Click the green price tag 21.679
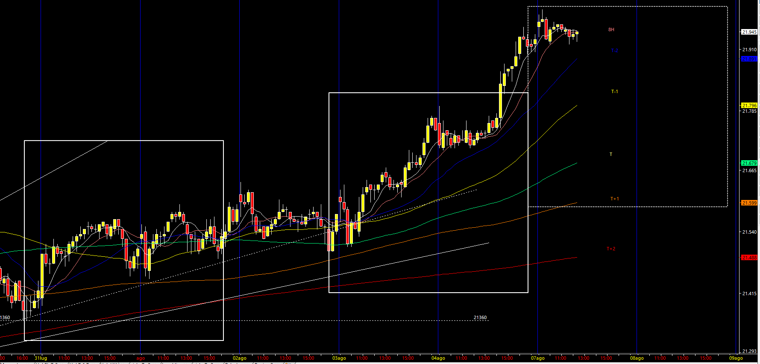The image size is (760, 364). click(x=749, y=163)
